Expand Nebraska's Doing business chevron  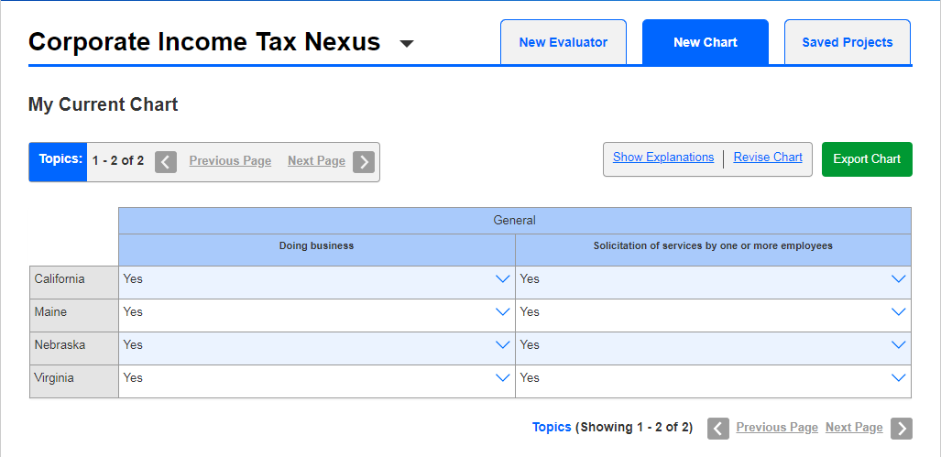[502, 345]
